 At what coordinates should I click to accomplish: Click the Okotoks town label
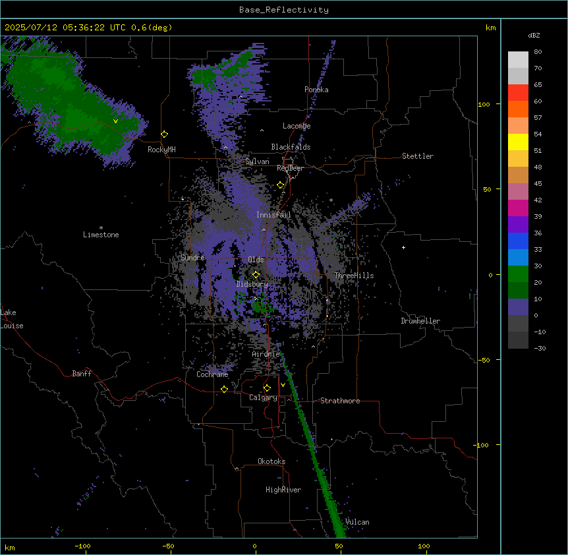click(x=271, y=461)
